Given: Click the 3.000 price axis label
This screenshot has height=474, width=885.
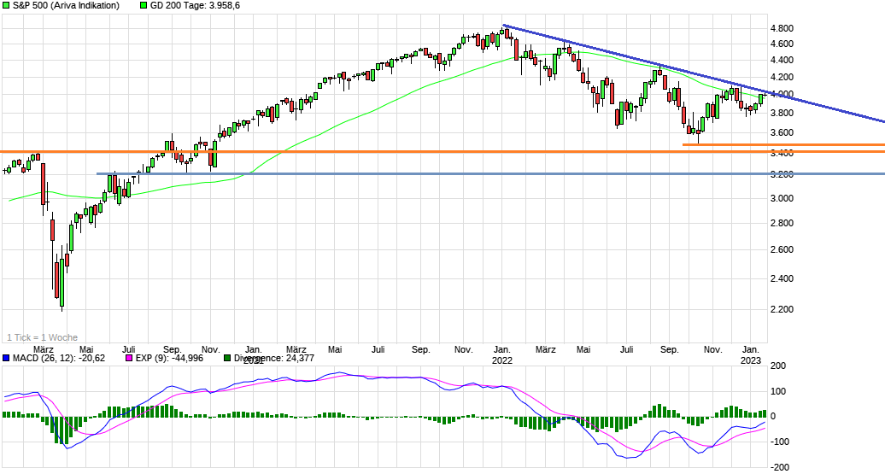Looking at the screenshot, I should point(782,198).
